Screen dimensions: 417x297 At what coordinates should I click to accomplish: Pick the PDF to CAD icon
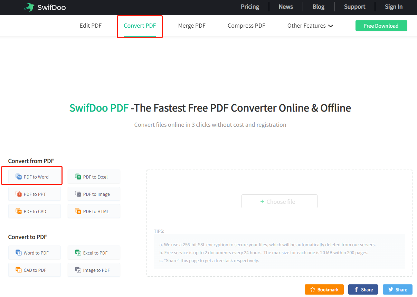(x=19, y=211)
